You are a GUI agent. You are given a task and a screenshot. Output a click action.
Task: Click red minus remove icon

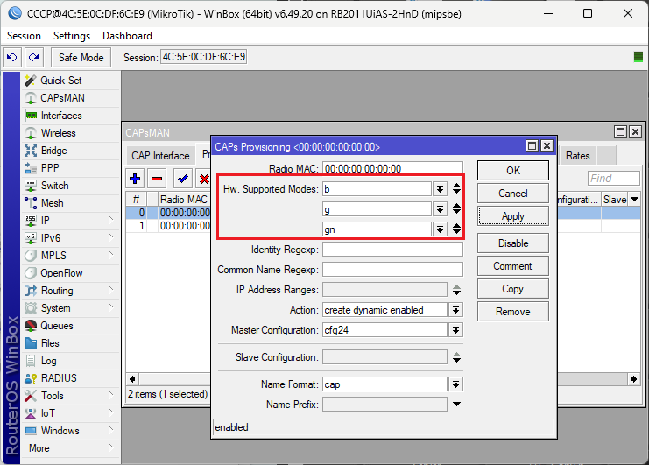point(157,179)
